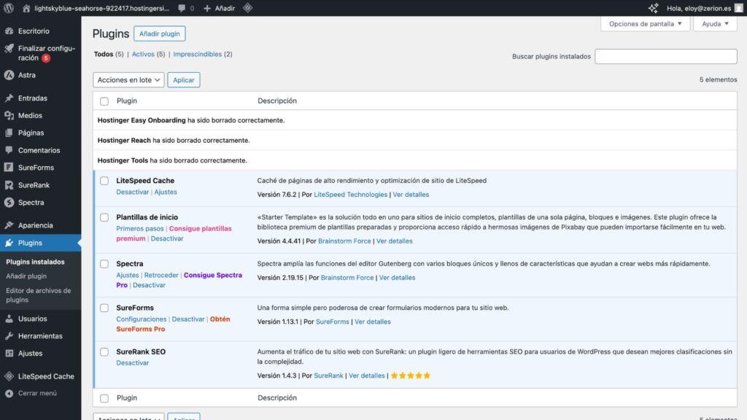Tick the select-all plugins checkbox
The height and width of the screenshot is (420, 747).
[104, 100]
